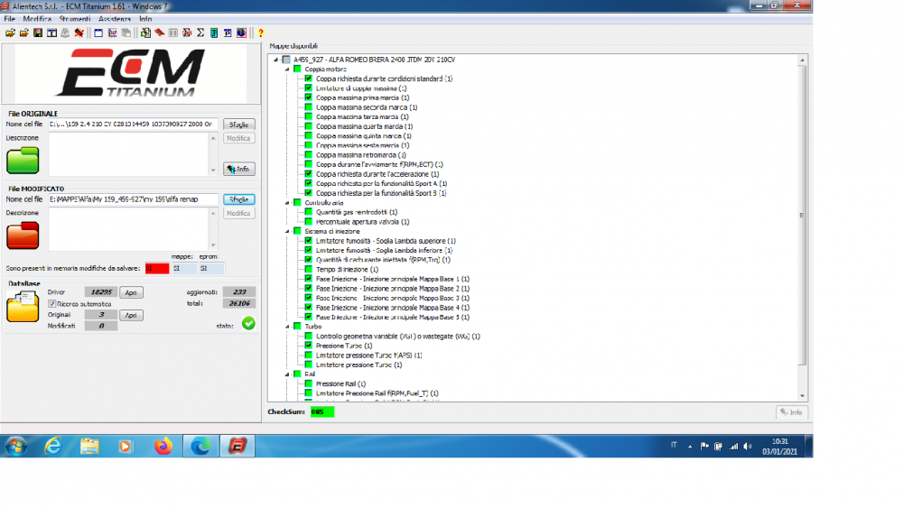Collapse the Rail tree group
Viewport: 903px width, 508px height.
(287, 374)
